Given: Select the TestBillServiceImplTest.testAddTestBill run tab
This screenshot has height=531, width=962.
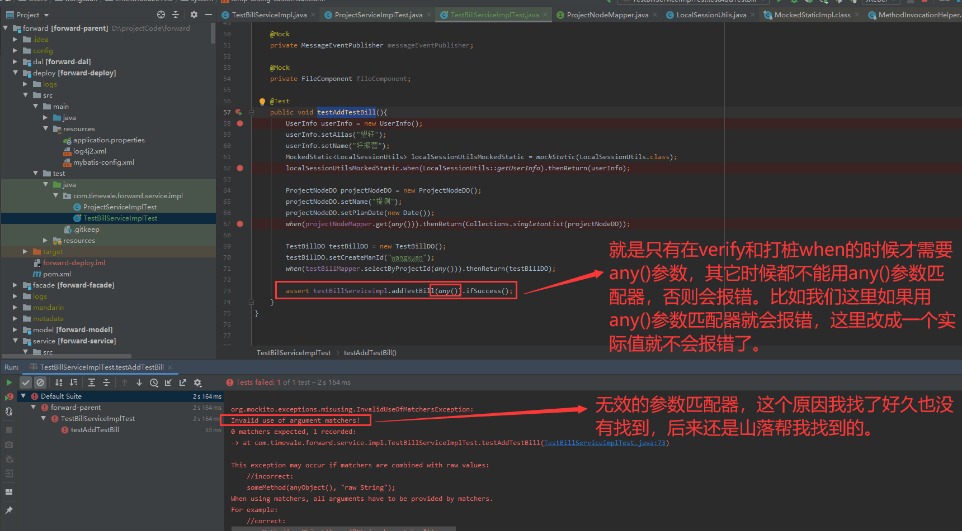Looking at the screenshot, I should [x=102, y=367].
